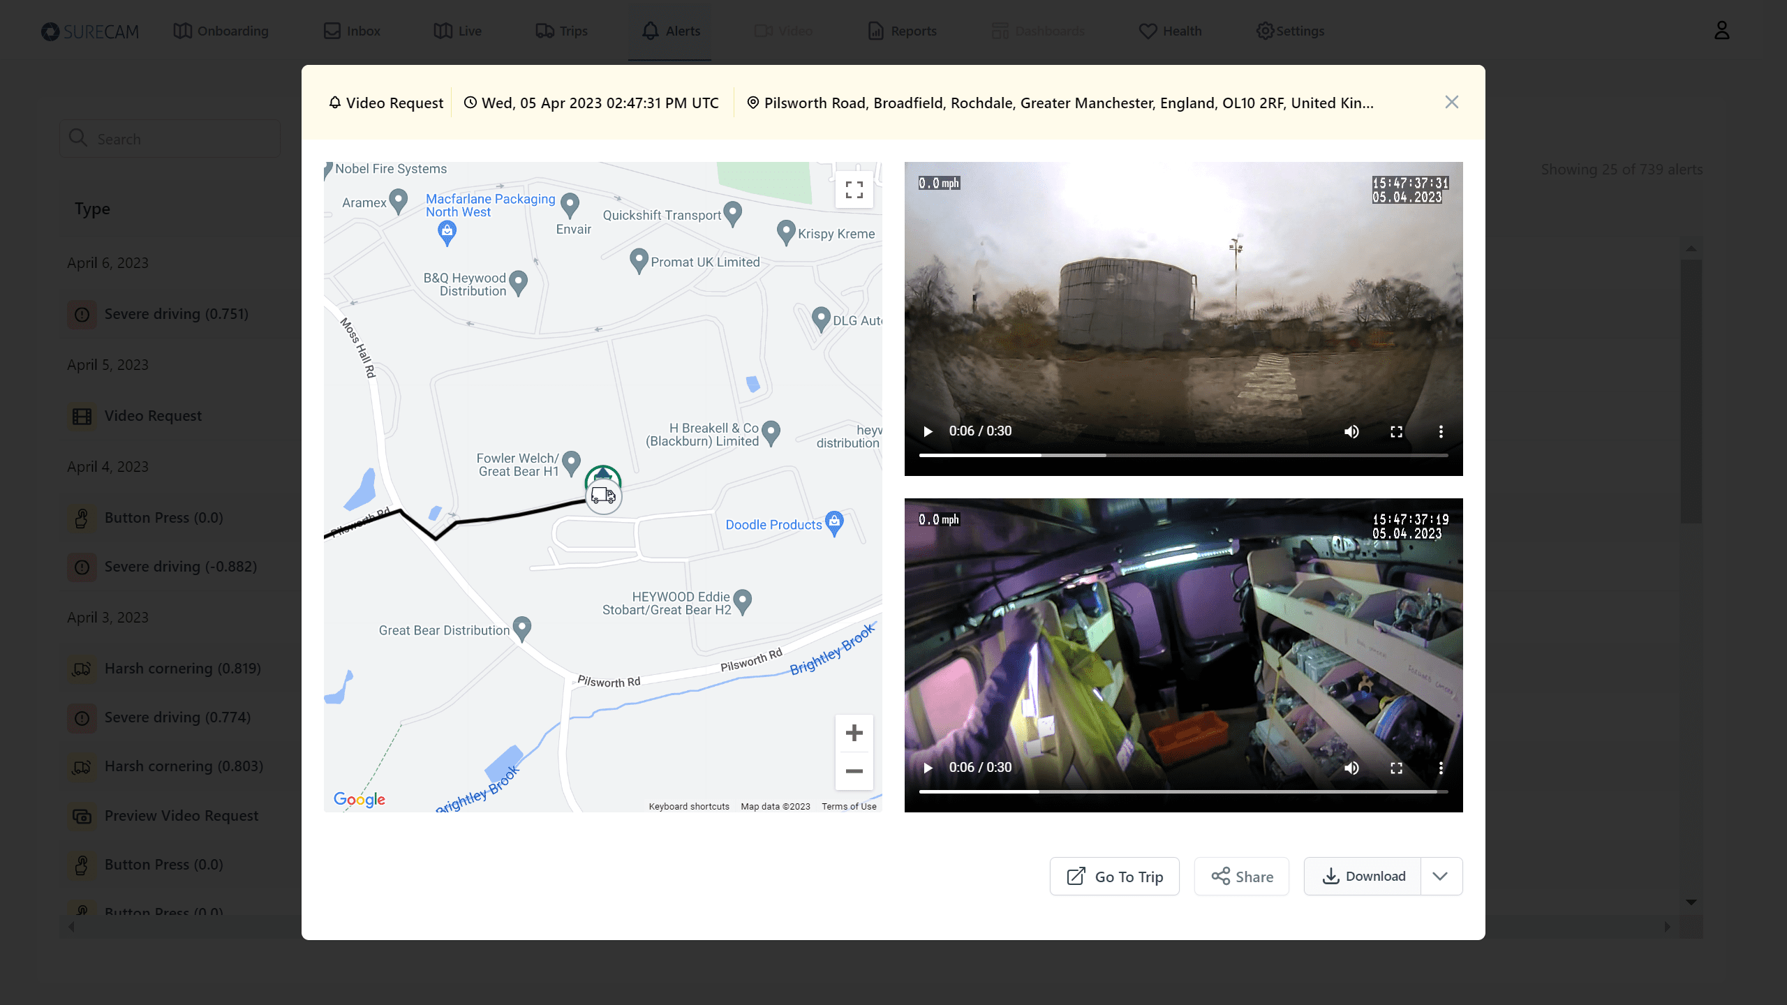Select the Alerts bell icon in navigation
The width and height of the screenshot is (1787, 1005).
point(649,31)
